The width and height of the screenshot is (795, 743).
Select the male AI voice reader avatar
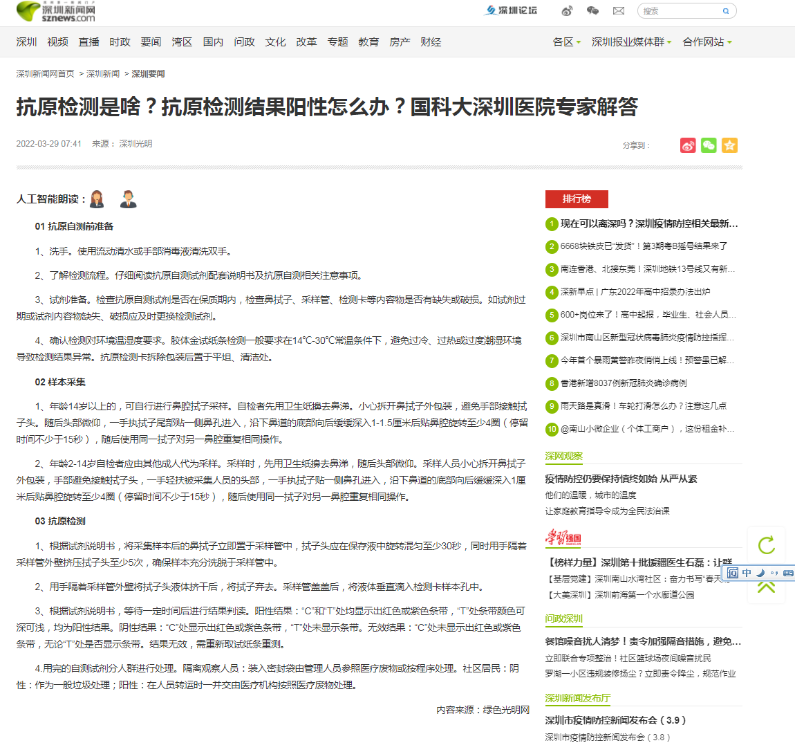click(x=128, y=199)
